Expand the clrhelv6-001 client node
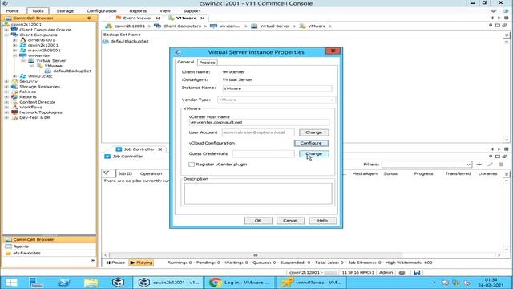The height and width of the screenshot is (289, 513). [14, 40]
